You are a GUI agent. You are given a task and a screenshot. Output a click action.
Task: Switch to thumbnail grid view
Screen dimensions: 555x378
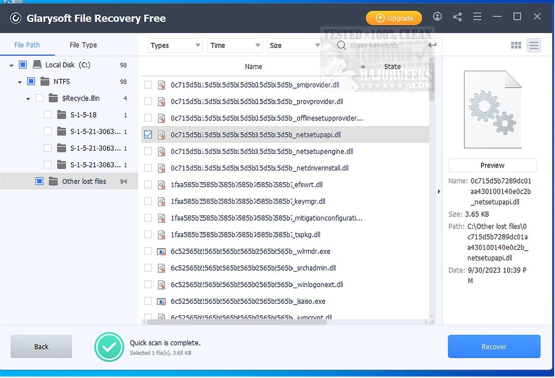coord(516,45)
